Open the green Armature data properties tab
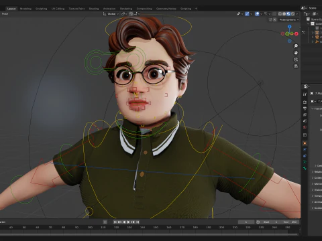The image size is (322, 241). (x=305, y=162)
